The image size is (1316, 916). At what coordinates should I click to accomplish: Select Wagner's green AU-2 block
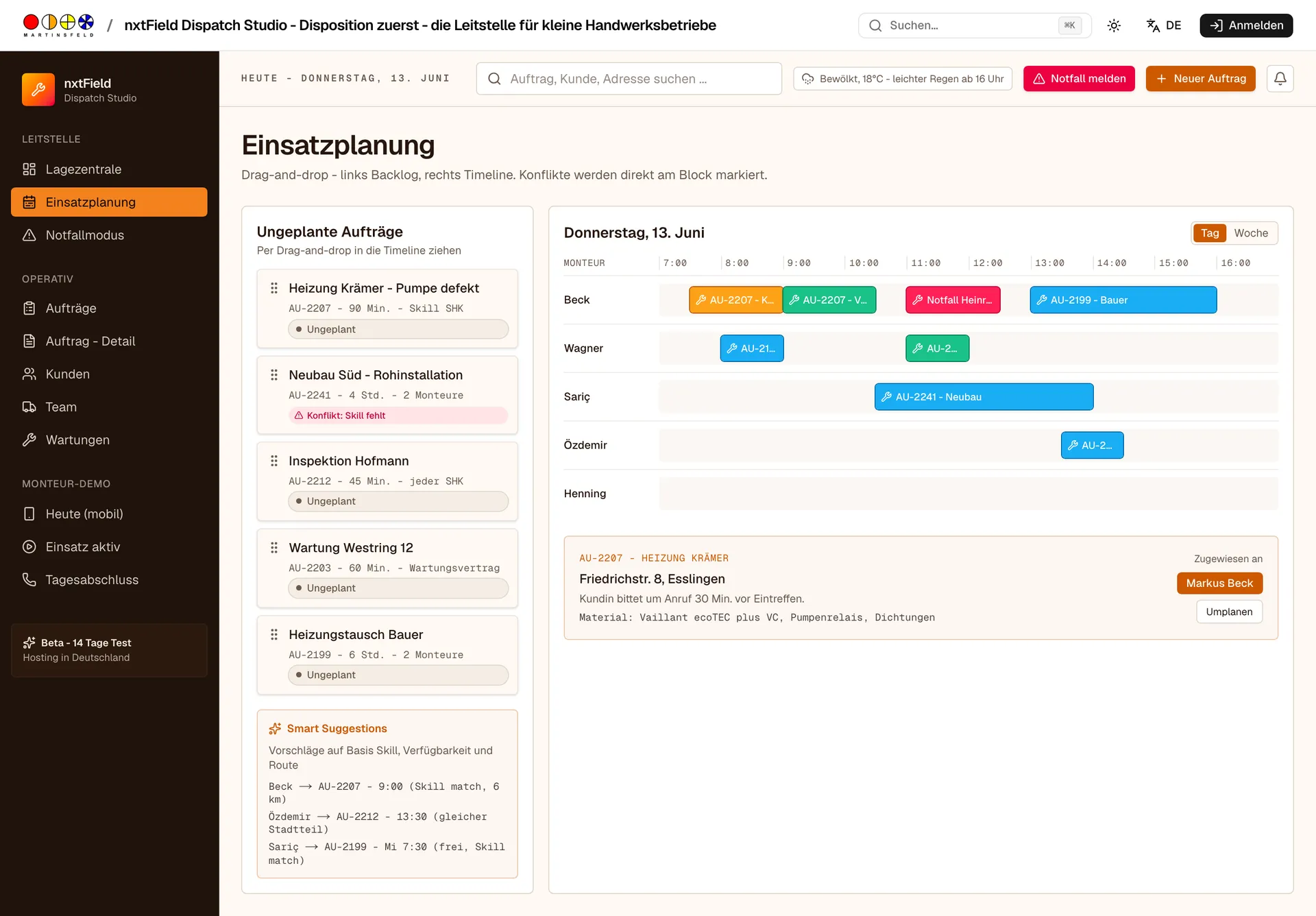[938, 348]
